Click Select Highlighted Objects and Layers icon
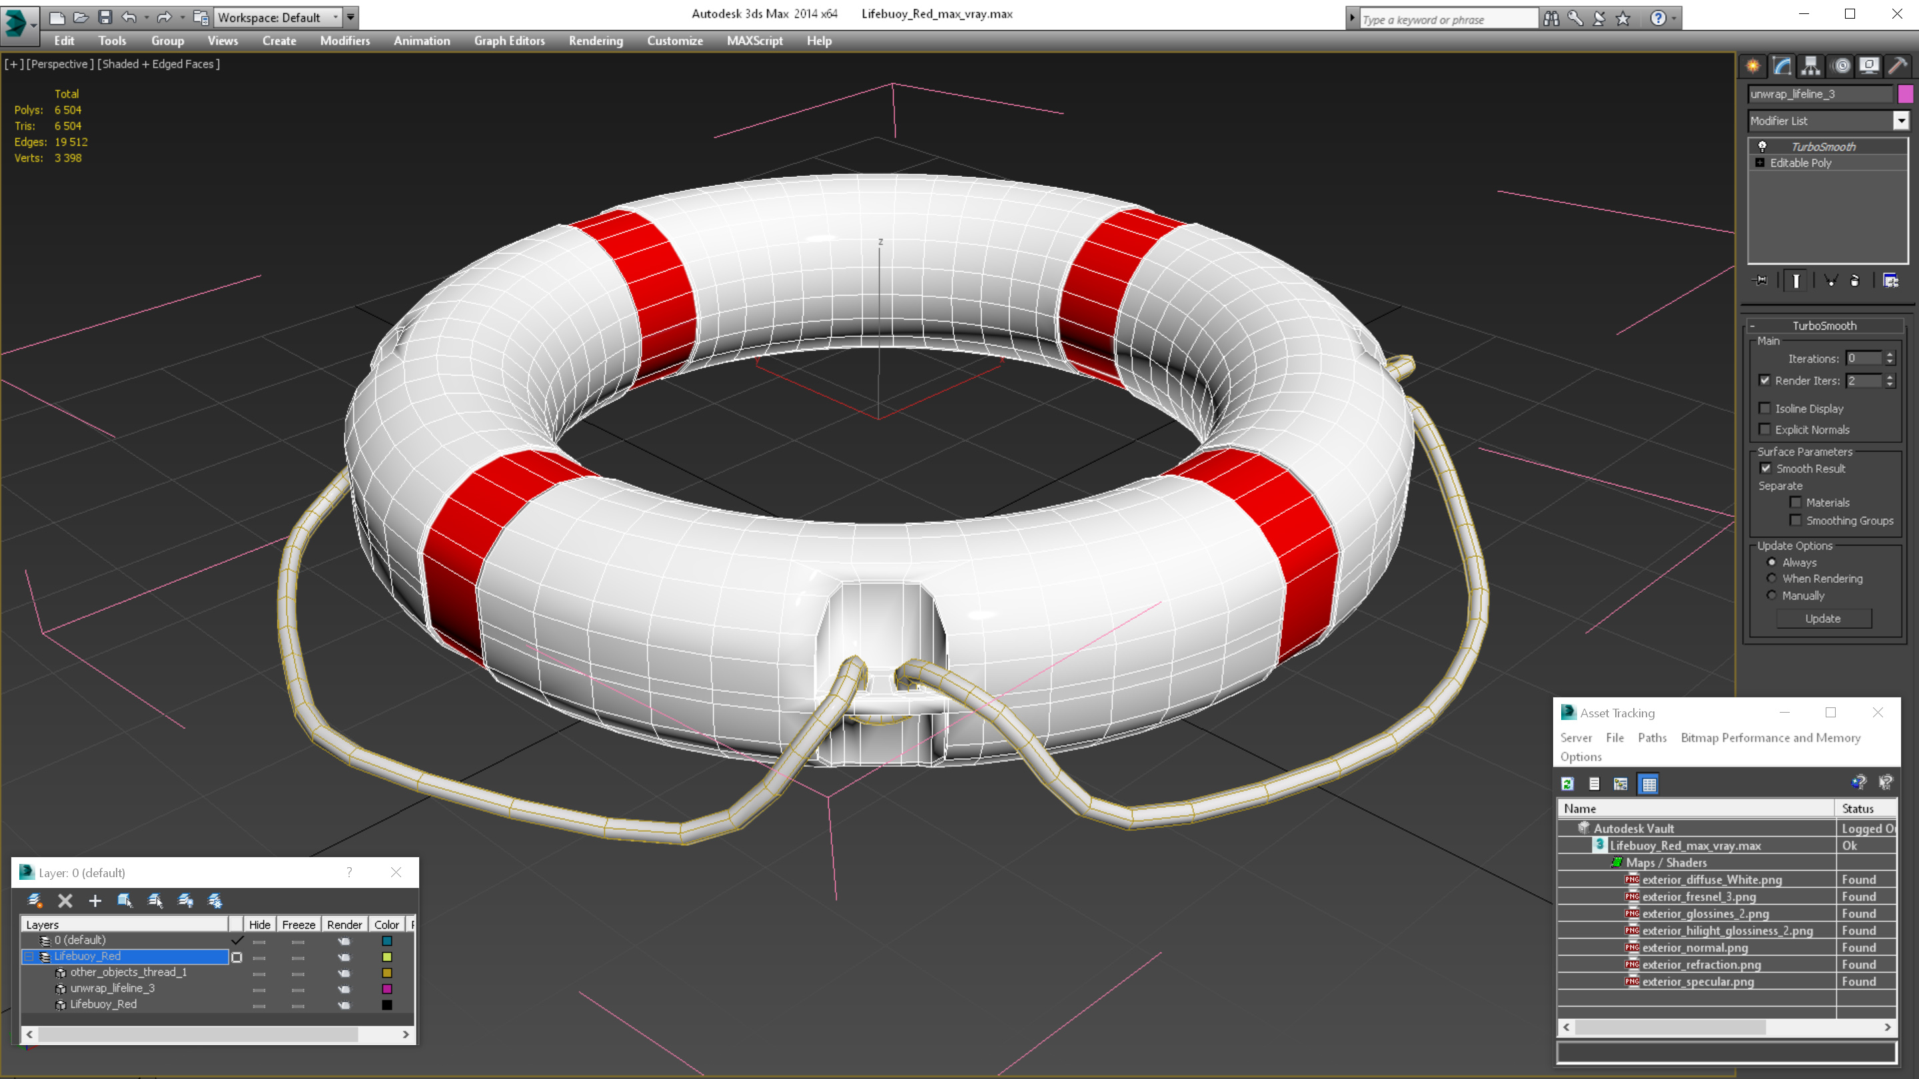Viewport: 1919px width, 1079px height. (x=125, y=901)
